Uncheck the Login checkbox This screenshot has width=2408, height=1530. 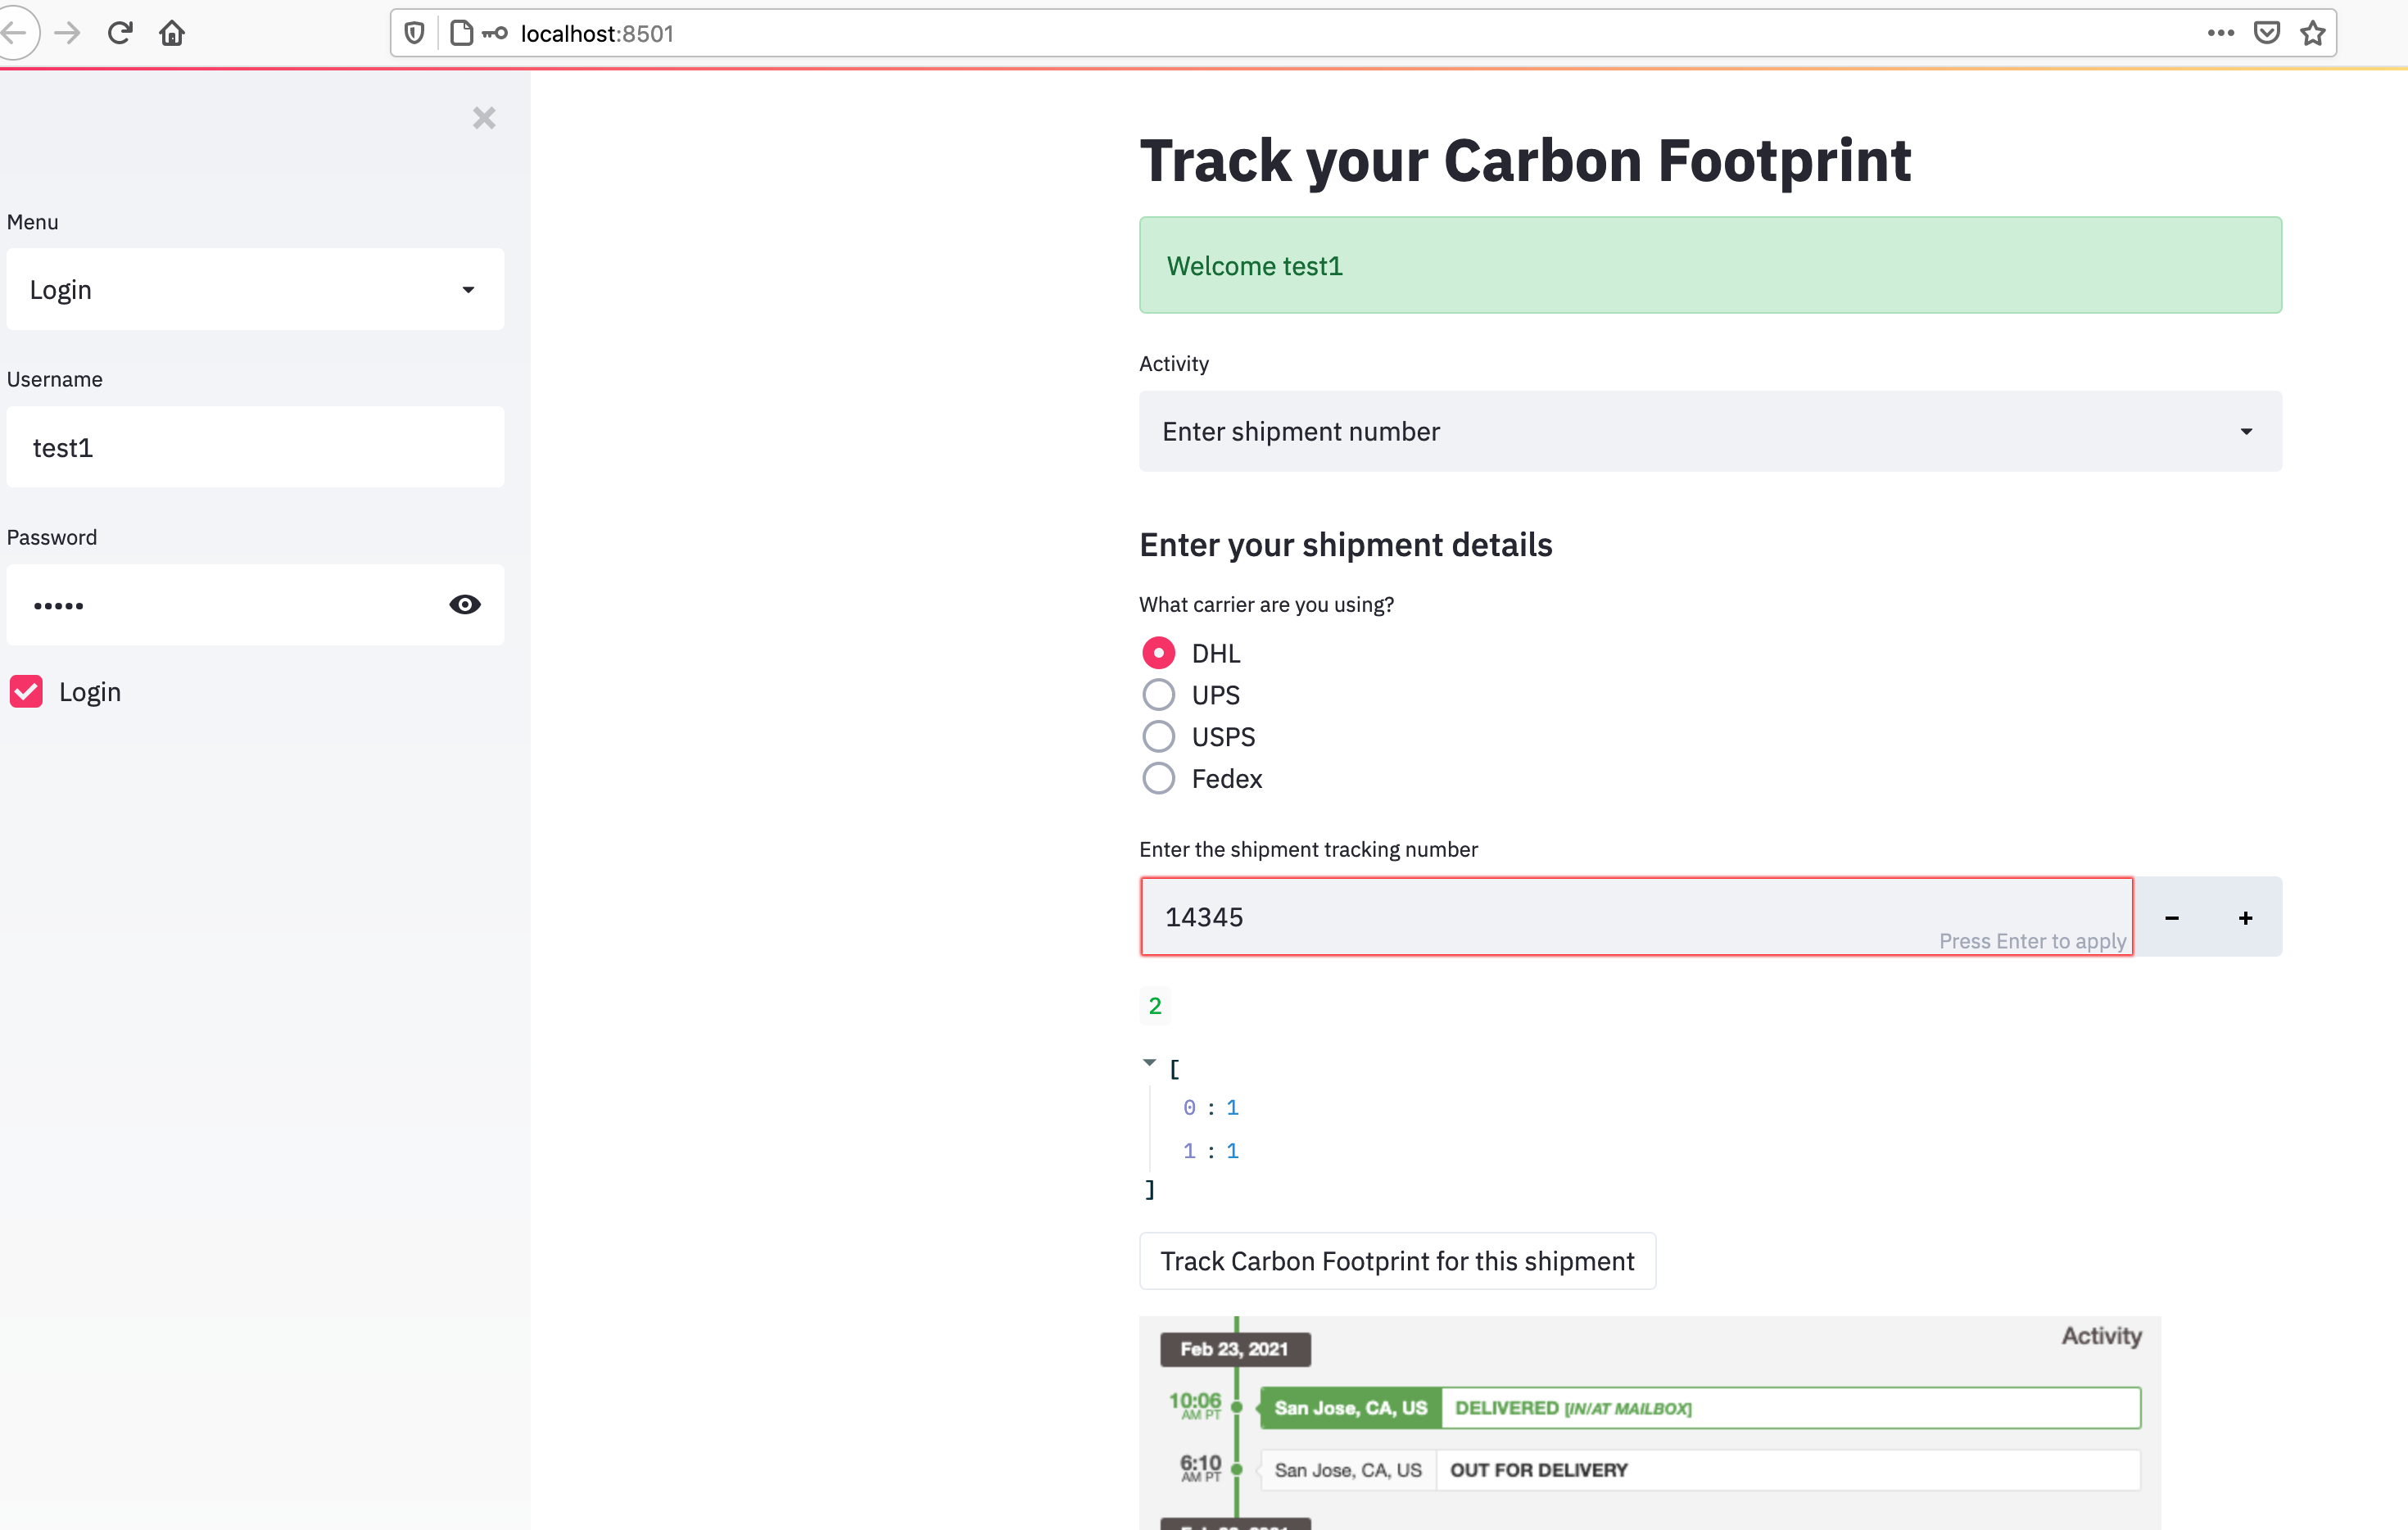(26, 692)
